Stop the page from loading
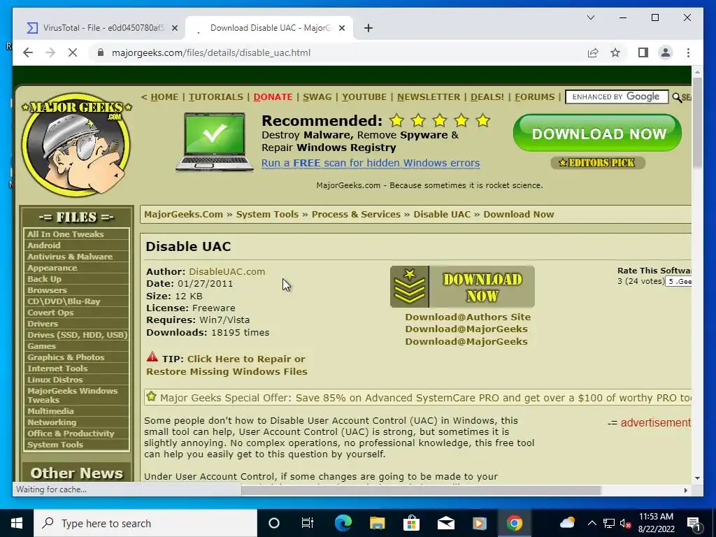The width and height of the screenshot is (716, 537). (73, 52)
